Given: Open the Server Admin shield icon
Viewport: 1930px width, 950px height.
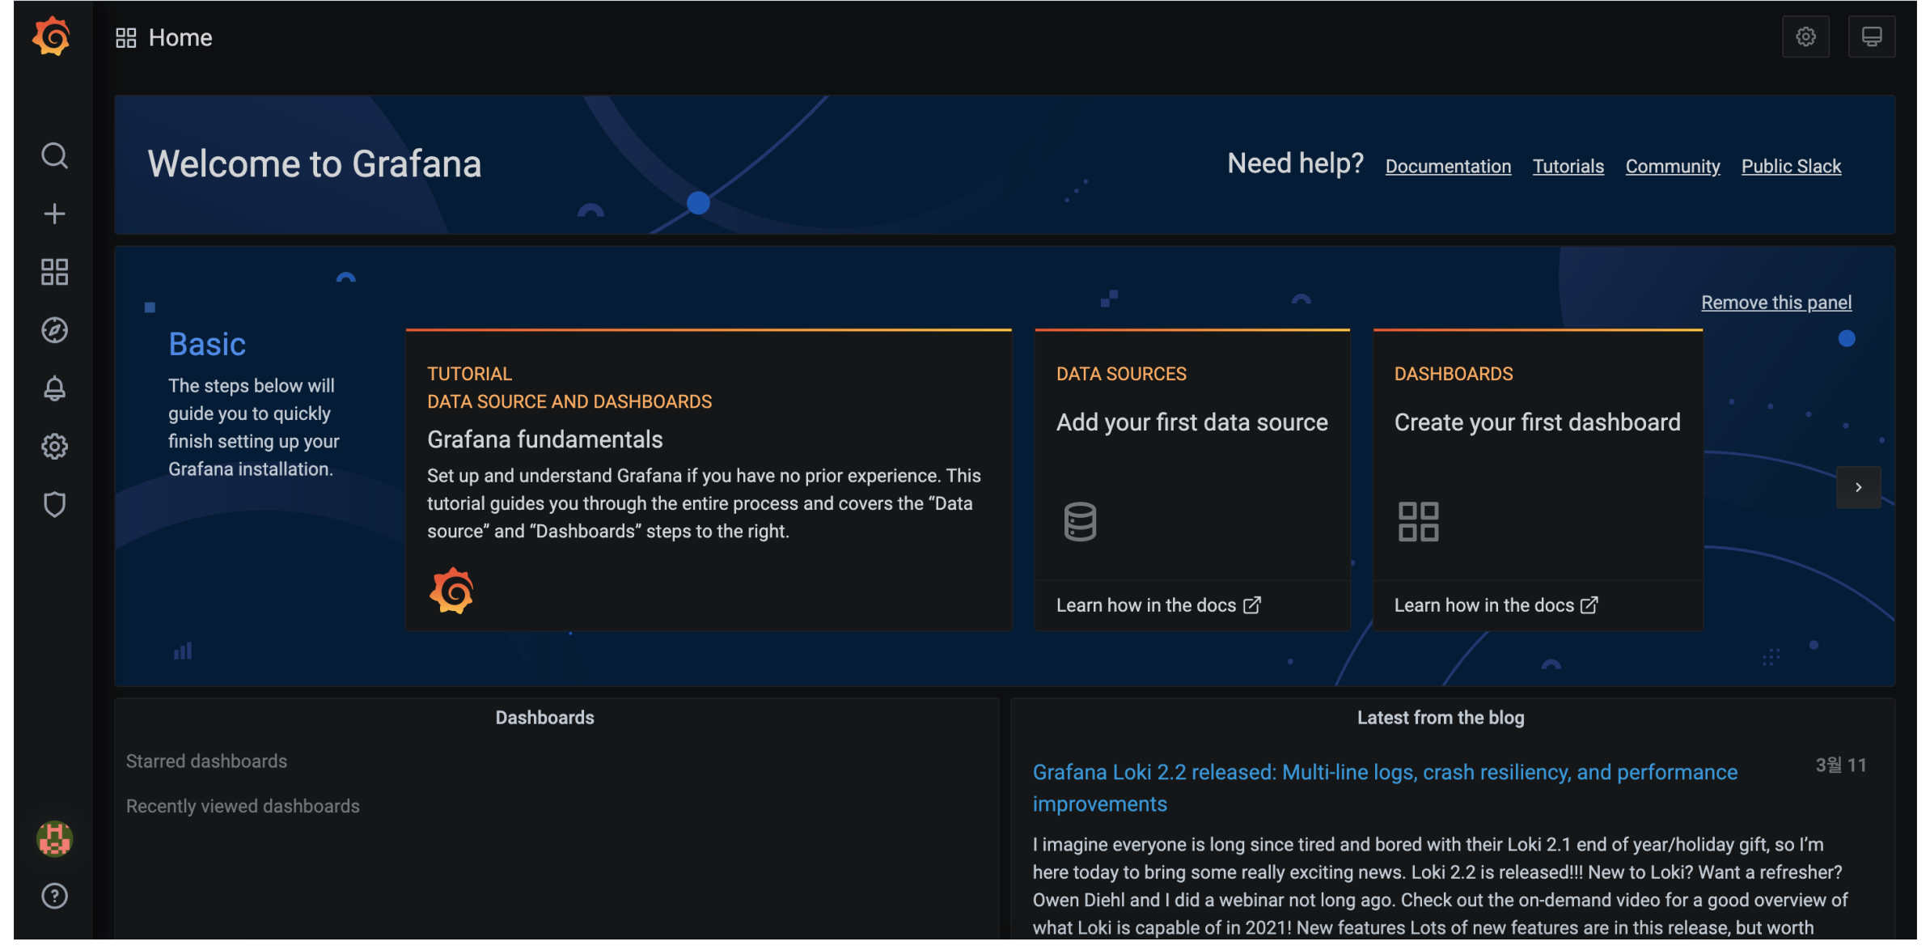Looking at the screenshot, I should (x=54, y=505).
